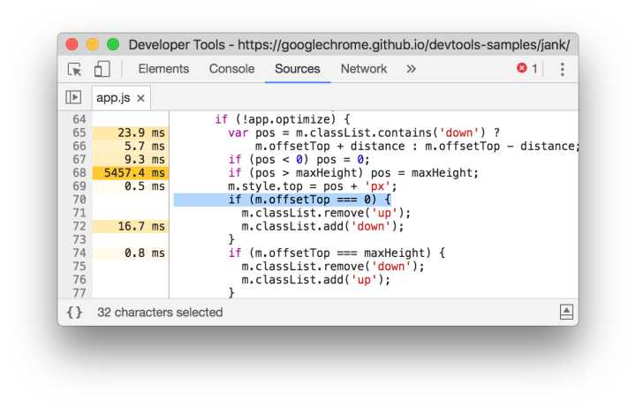Click line number 68 in the gutter
Screen dimensions: 636x408
(79, 173)
